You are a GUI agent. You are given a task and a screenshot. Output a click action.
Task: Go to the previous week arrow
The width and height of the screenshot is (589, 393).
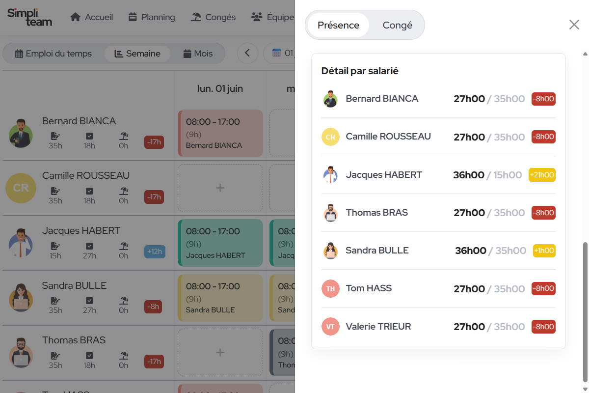pyautogui.click(x=247, y=53)
